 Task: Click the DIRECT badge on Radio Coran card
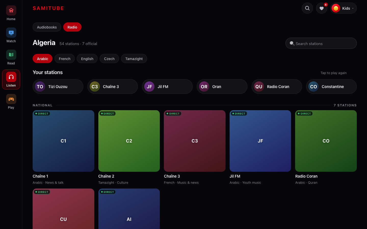coord(304,113)
